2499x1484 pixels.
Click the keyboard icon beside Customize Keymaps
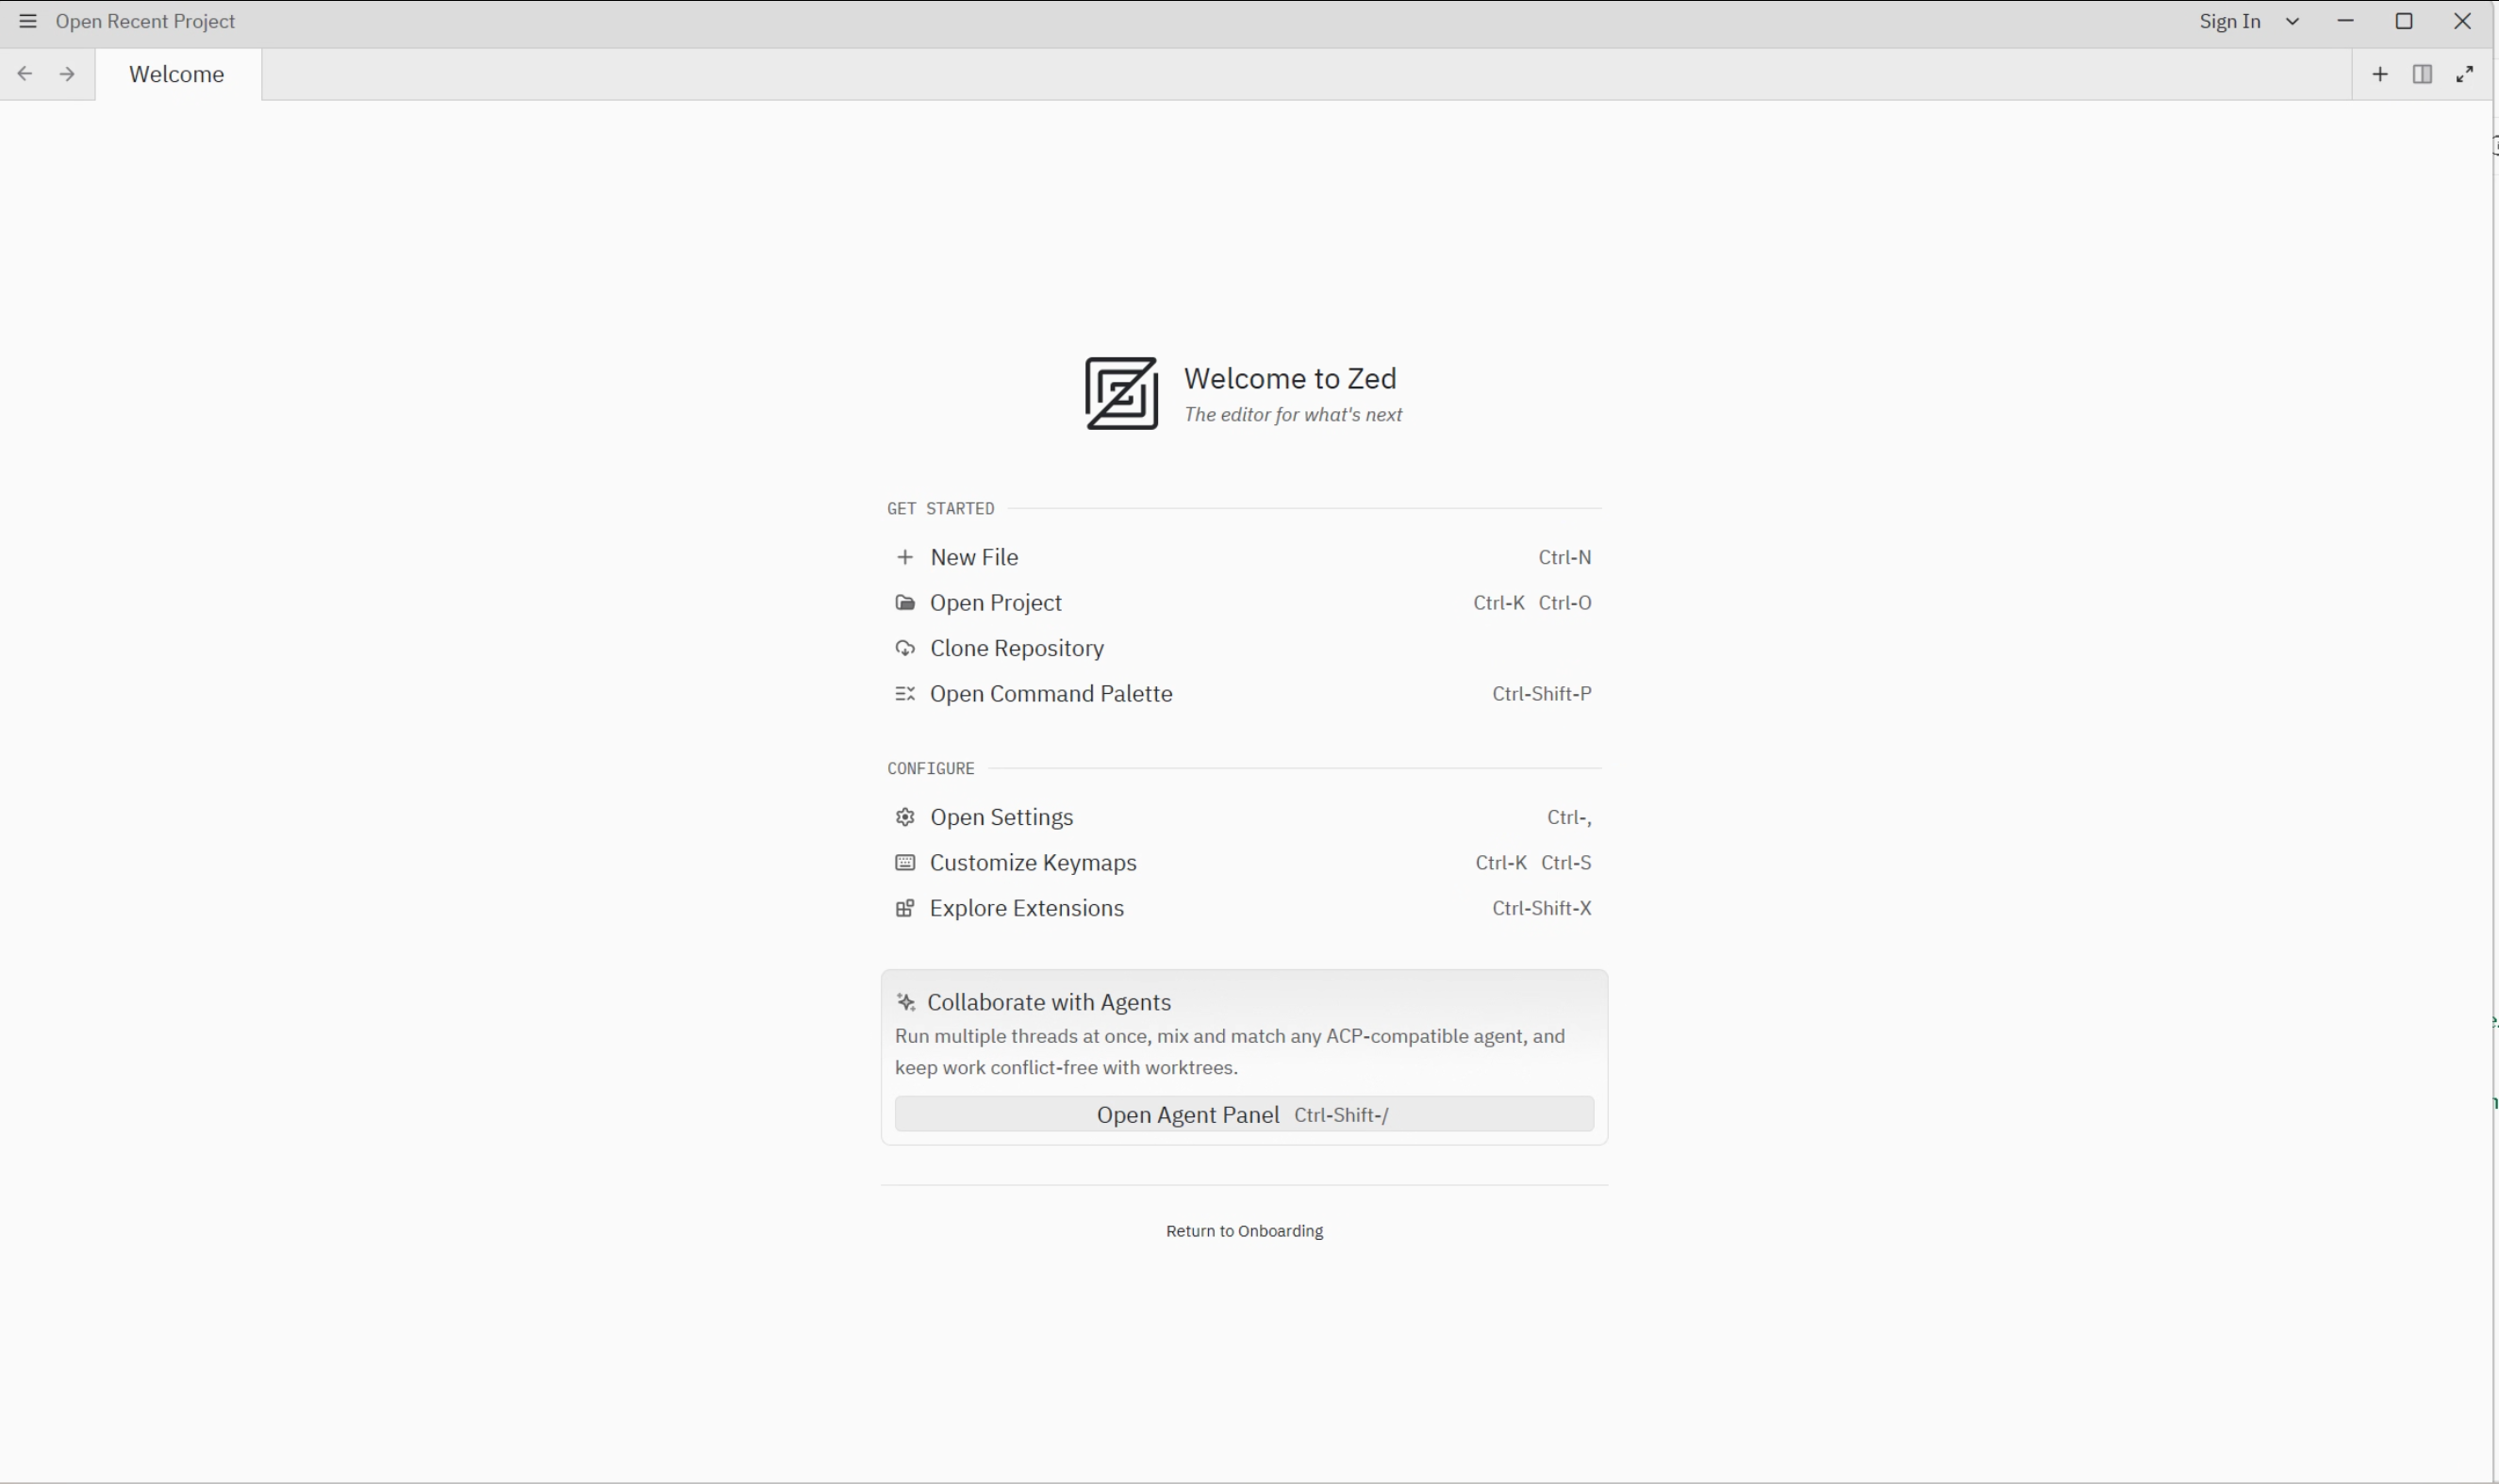pyautogui.click(x=905, y=863)
